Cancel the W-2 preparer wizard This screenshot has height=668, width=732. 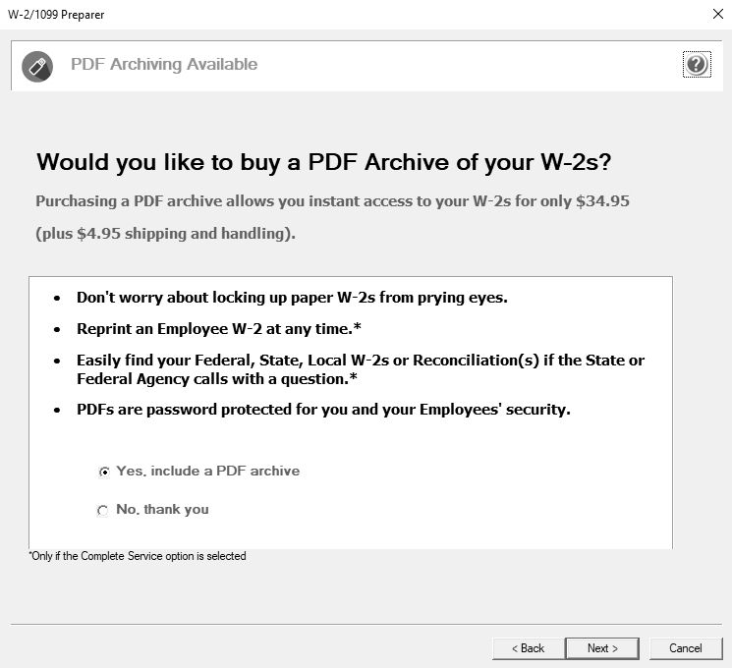(x=685, y=648)
